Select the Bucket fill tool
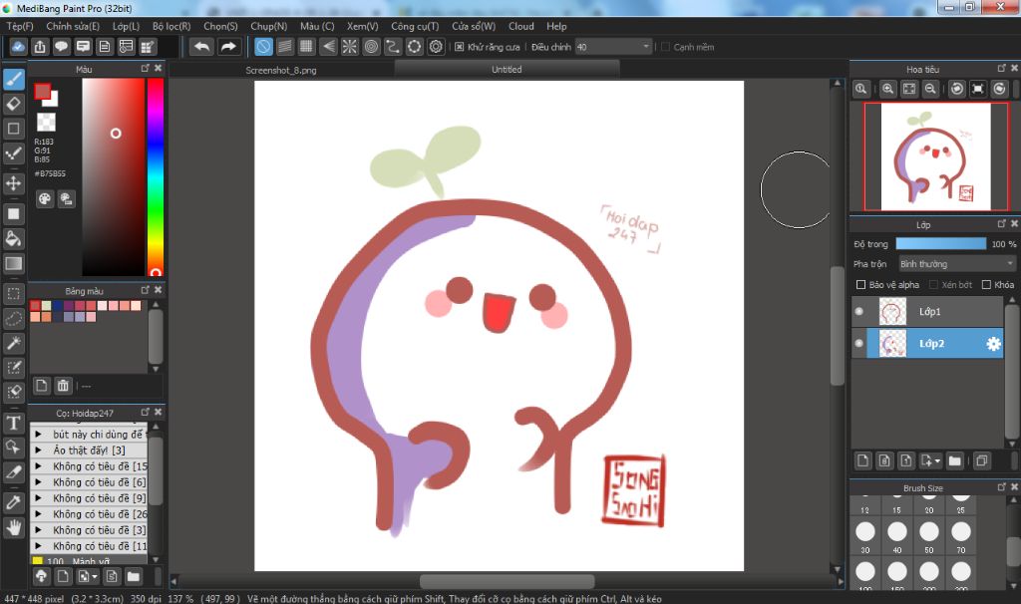Screen dimensions: 1021x604 point(14,238)
